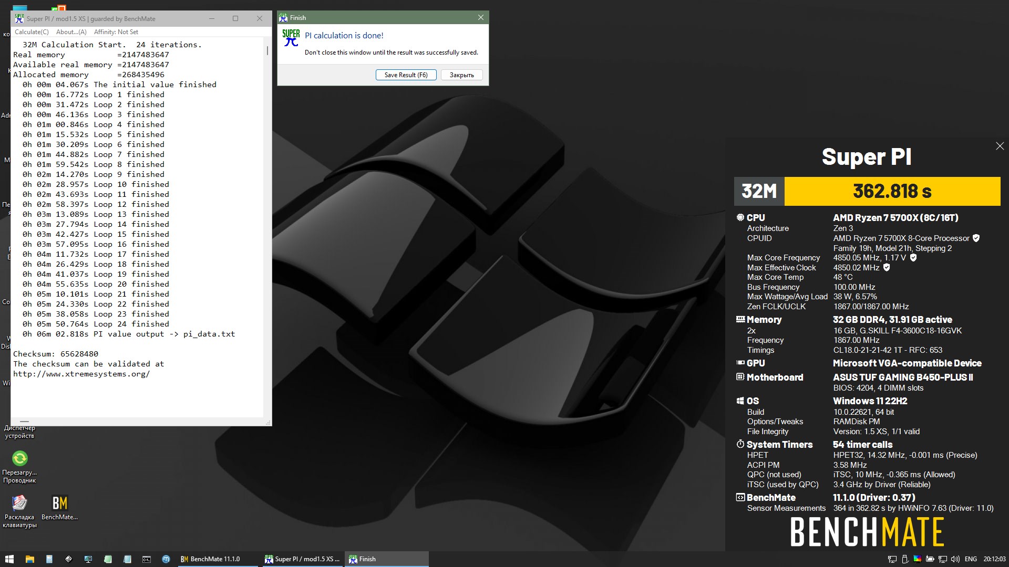
Task: Click the green notepad taskbar icon
Action: point(108,559)
